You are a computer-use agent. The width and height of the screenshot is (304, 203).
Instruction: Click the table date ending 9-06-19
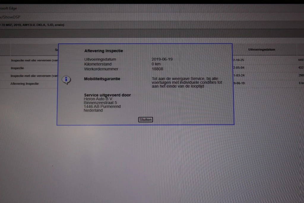239,83
